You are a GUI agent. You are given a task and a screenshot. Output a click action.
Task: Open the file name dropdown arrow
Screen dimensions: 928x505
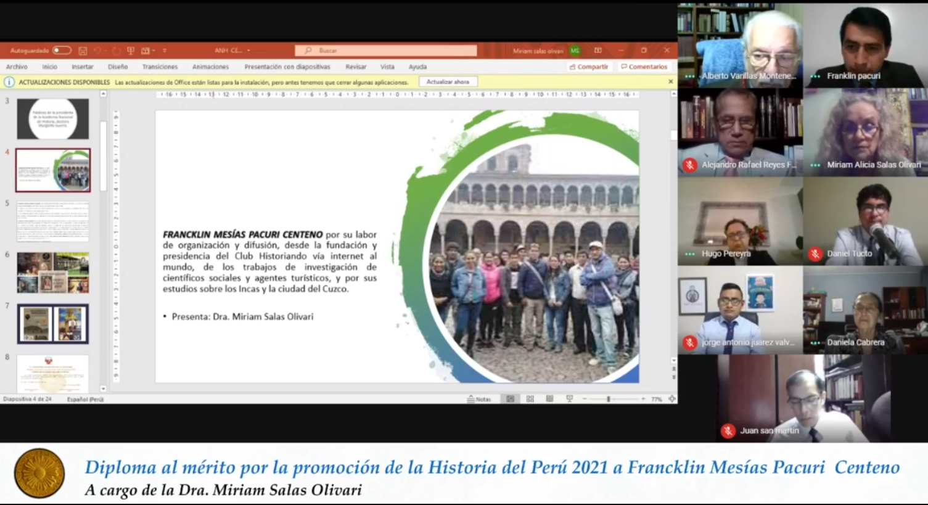click(x=248, y=51)
